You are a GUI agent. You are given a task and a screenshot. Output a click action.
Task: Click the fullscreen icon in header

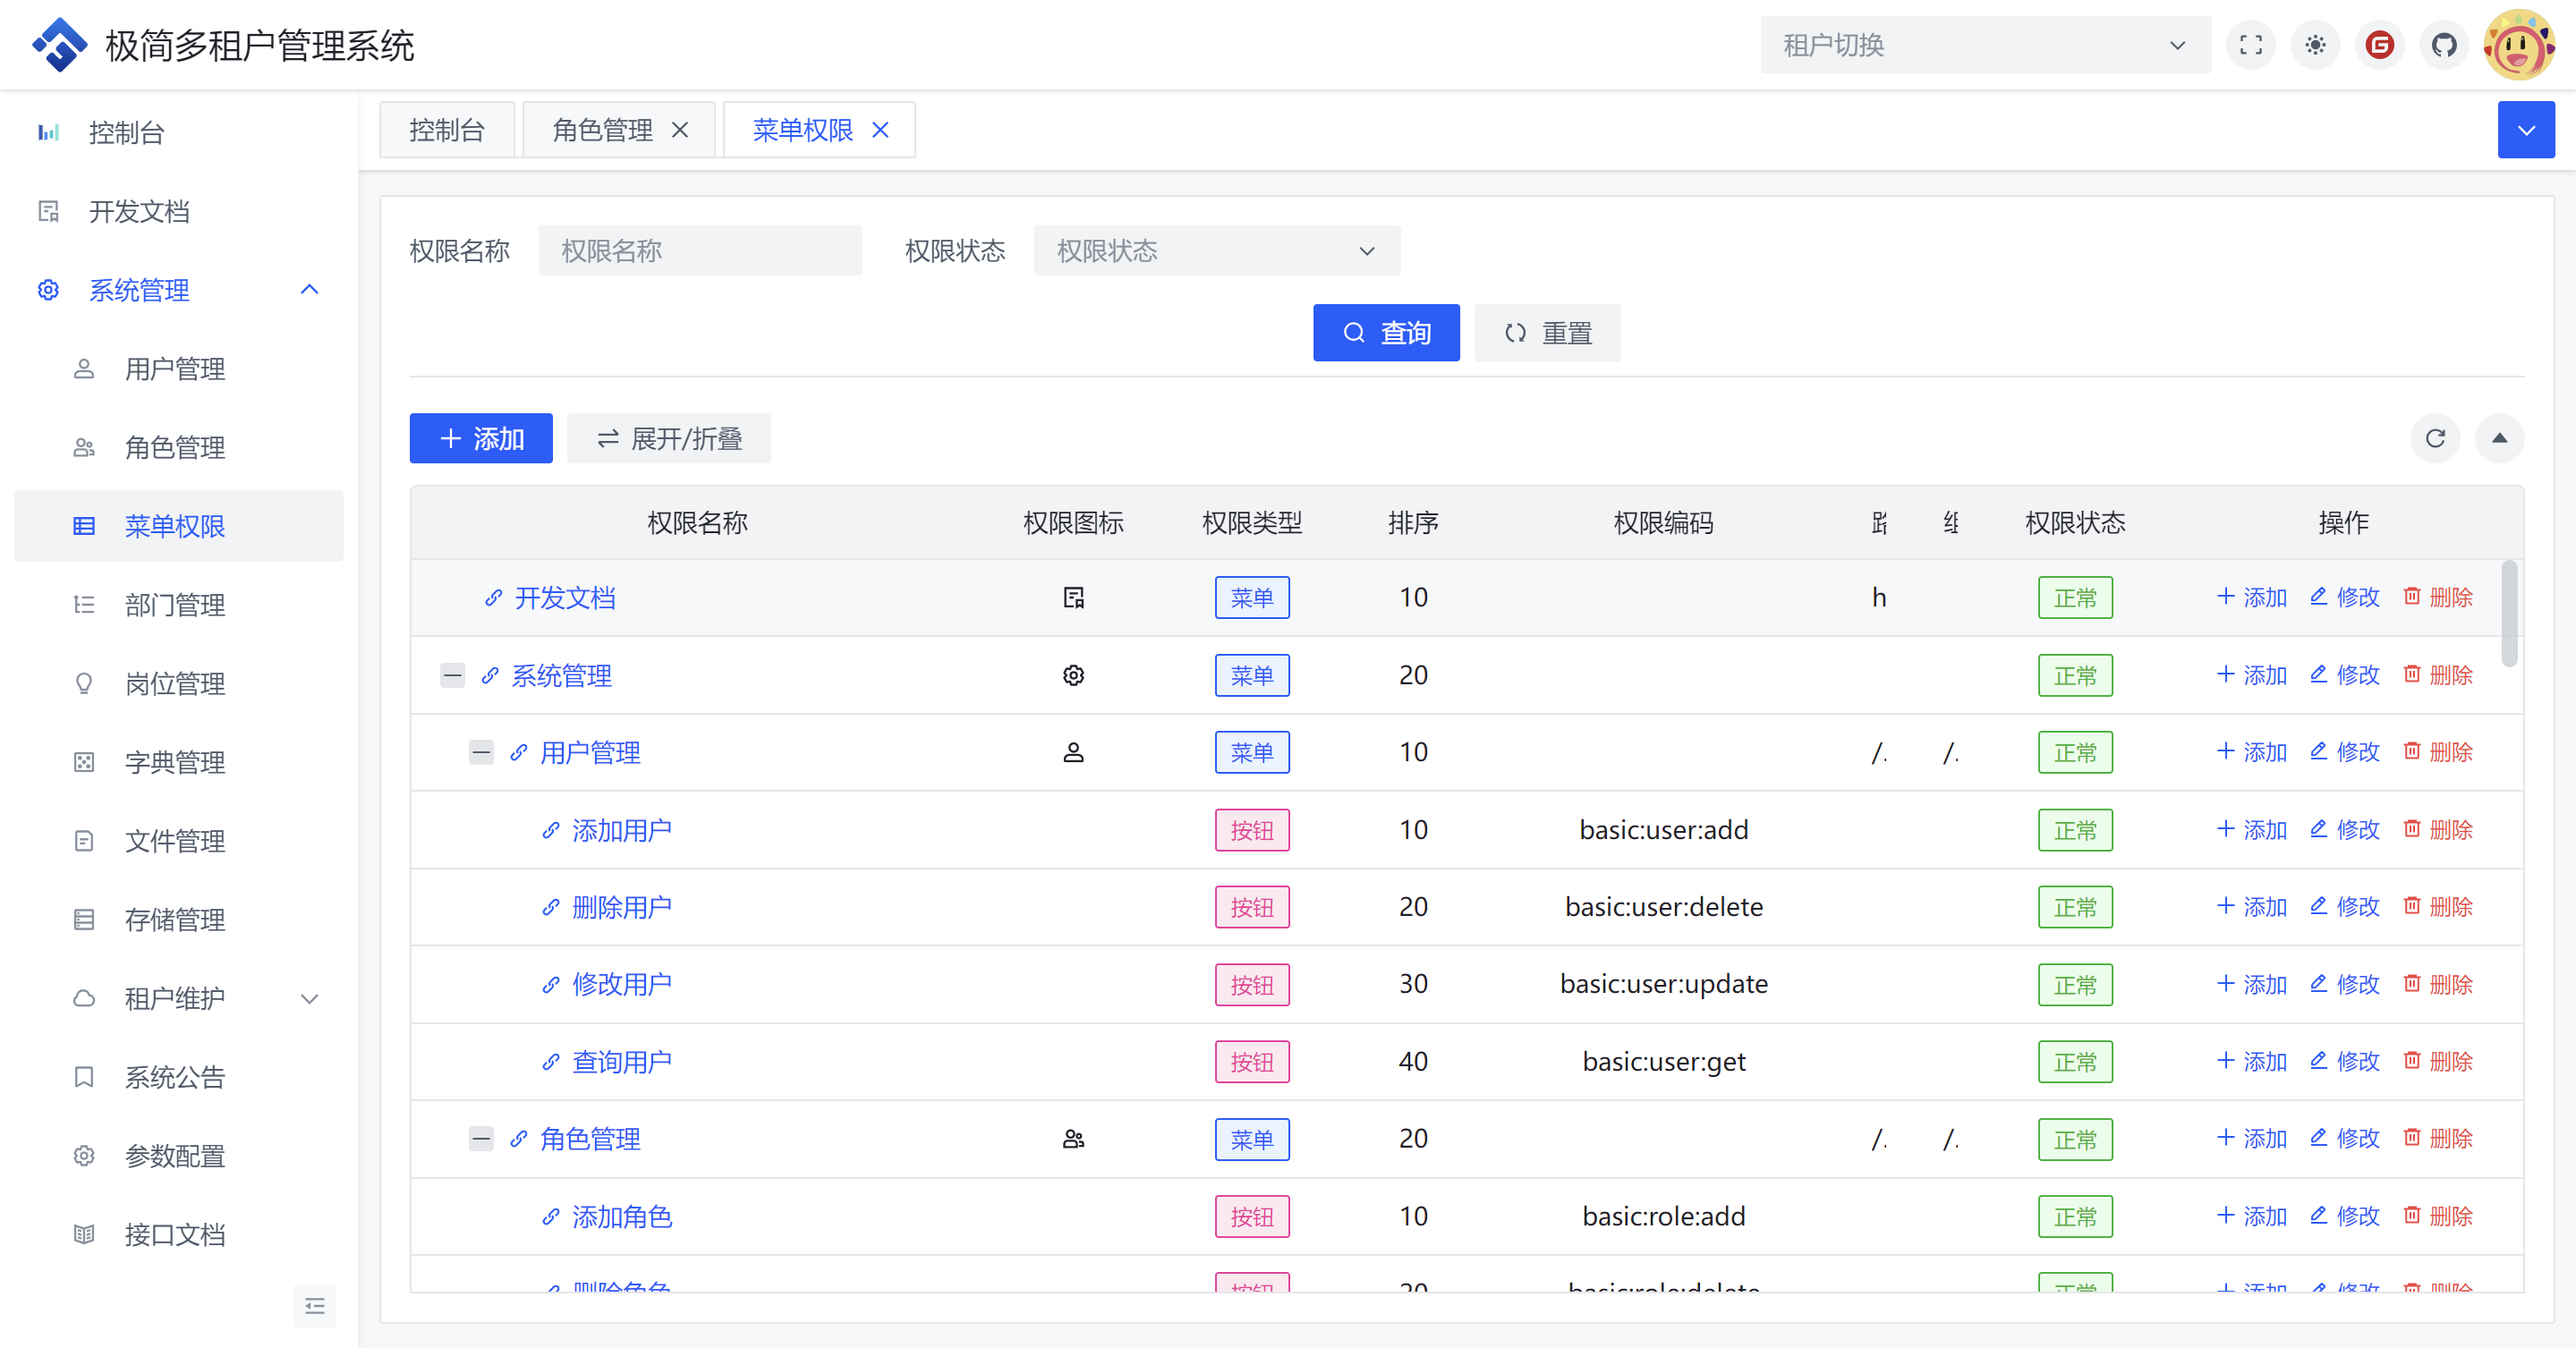pos(2250,45)
